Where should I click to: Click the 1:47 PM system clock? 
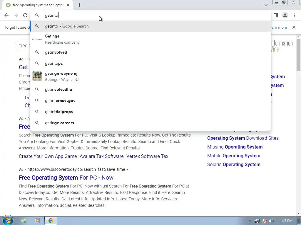pyautogui.click(x=286, y=221)
